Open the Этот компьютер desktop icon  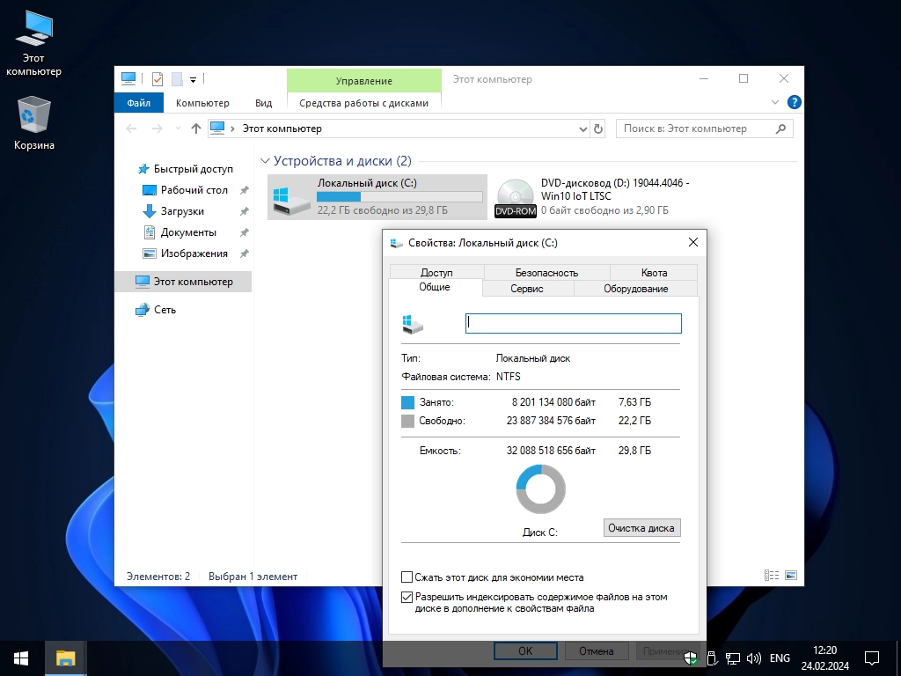click(34, 43)
